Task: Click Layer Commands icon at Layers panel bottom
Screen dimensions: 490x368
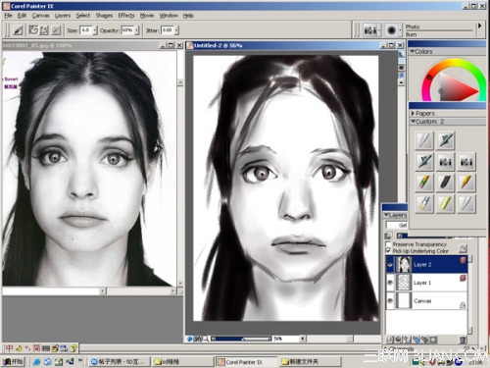Action: pyautogui.click(x=390, y=340)
